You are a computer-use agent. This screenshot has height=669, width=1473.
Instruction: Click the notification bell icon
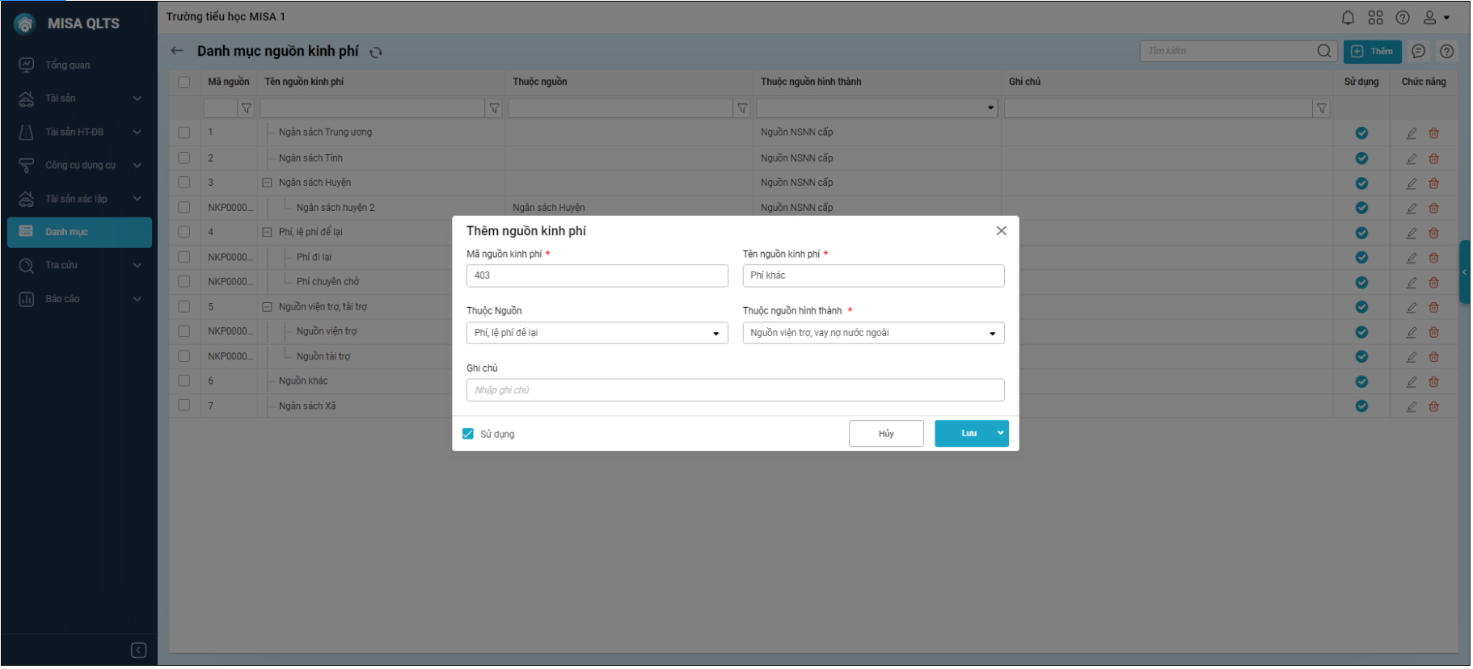coord(1348,17)
